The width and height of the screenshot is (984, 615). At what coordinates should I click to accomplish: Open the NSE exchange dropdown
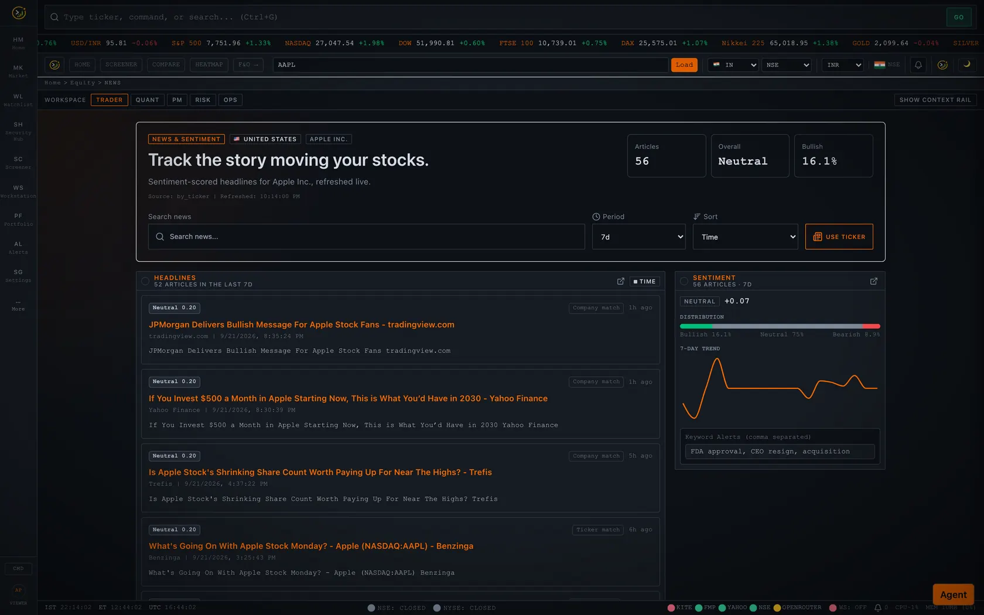788,65
